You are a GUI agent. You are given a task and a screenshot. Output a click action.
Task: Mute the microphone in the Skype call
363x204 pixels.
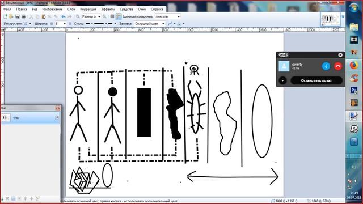tap(326, 66)
